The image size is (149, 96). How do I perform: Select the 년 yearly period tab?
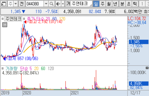(x=115, y=4)
